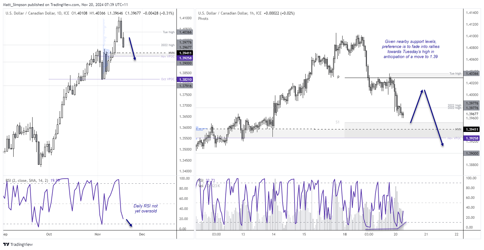Click the 1.35000 level on daily price axis
Screen dimensions: 484x250
coord(185,149)
